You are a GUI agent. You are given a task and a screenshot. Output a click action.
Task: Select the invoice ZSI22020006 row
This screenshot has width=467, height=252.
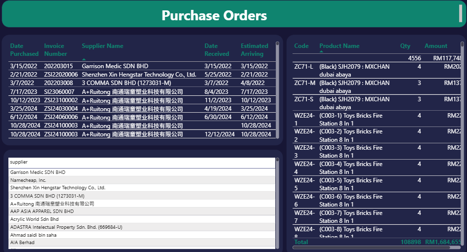pyautogui.click(x=142, y=74)
